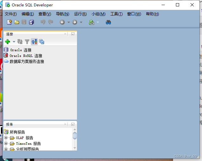Open the 查看(V) menu
202x161 pixels.
click(x=45, y=14)
